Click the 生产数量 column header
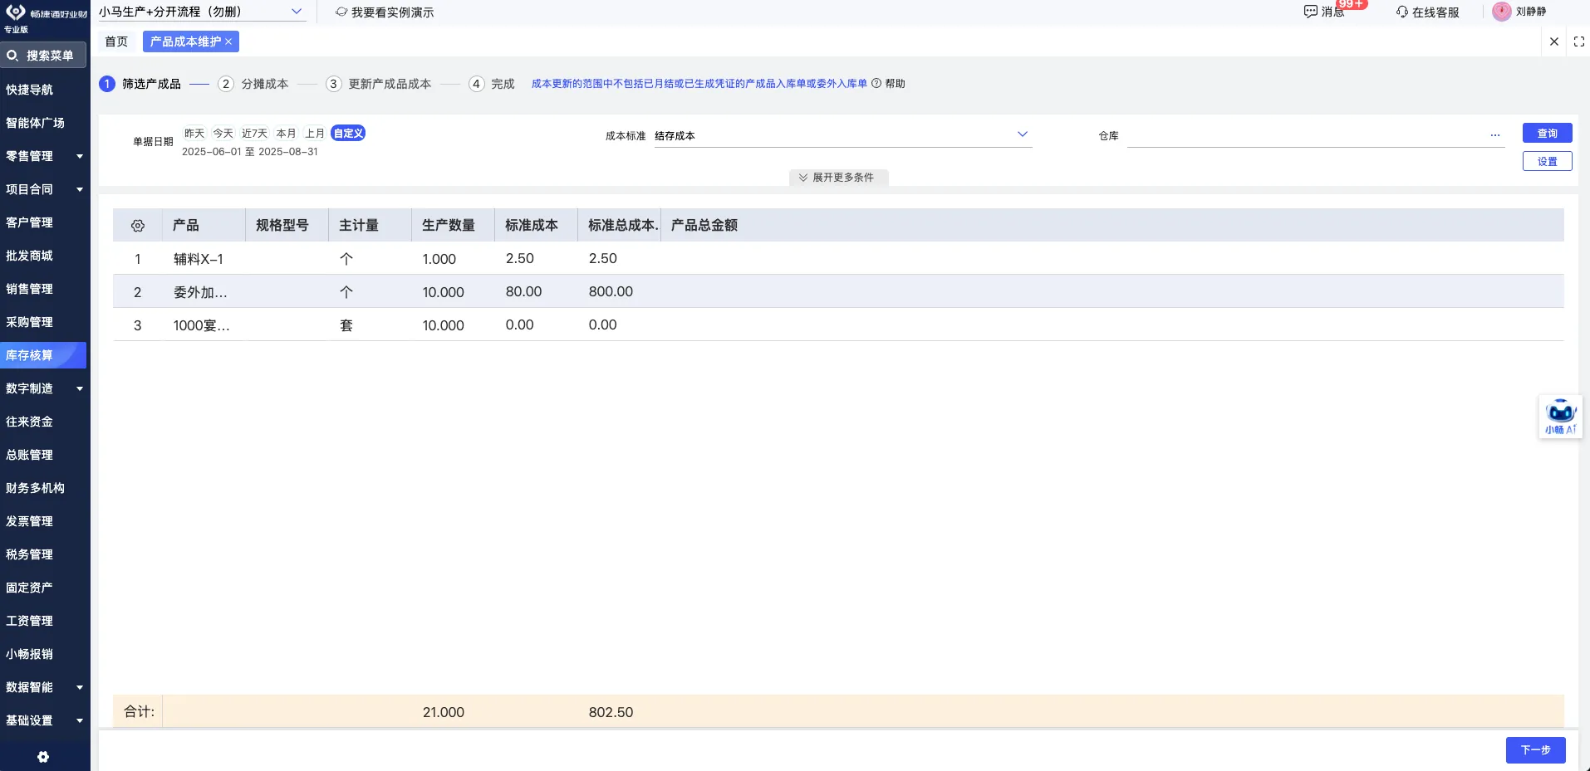Image resolution: width=1590 pixels, height=771 pixels. pos(453,225)
